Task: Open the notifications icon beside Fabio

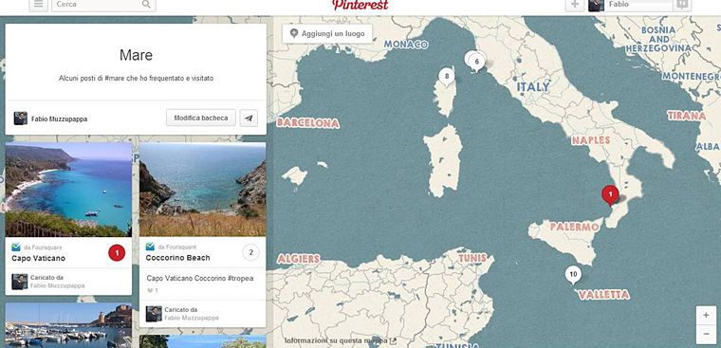Action: click(x=682, y=4)
